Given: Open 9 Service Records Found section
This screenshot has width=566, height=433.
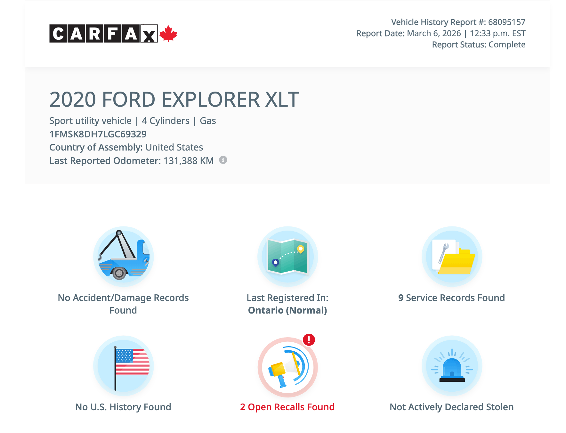Looking at the screenshot, I should click(x=451, y=298).
